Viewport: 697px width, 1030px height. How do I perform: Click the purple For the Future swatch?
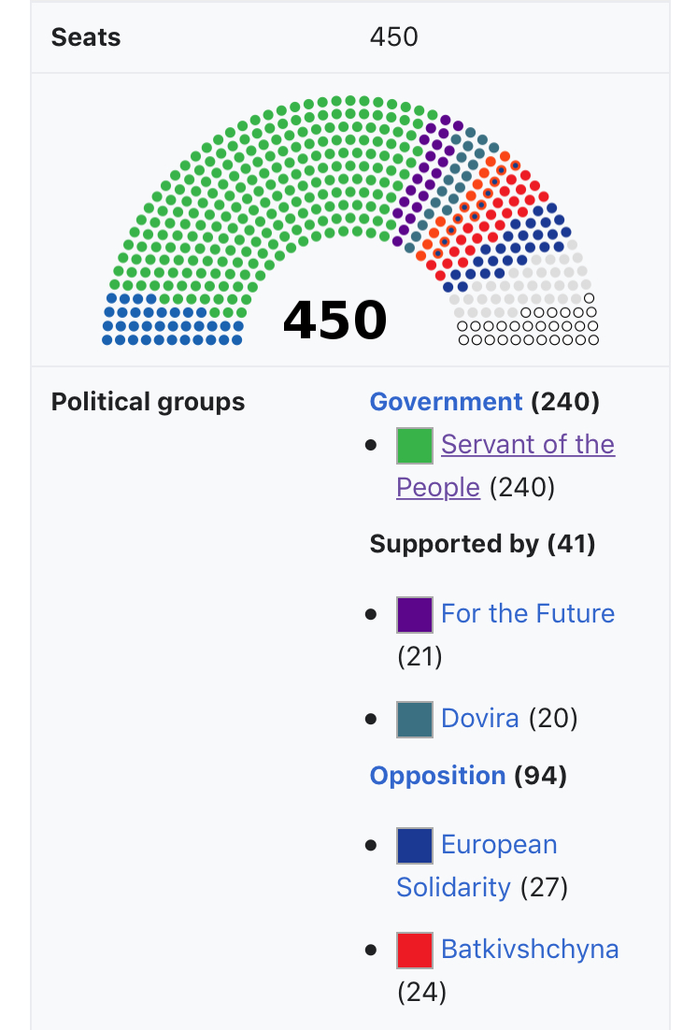pyautogui.click(x=415, y=615)
